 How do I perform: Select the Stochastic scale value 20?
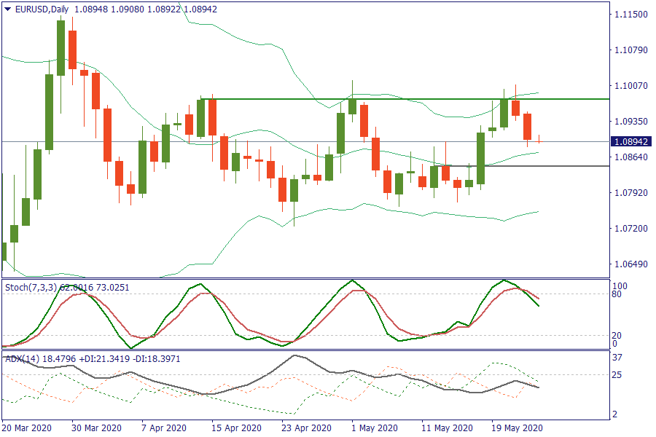pyautogui.click(x=617, y=335)
